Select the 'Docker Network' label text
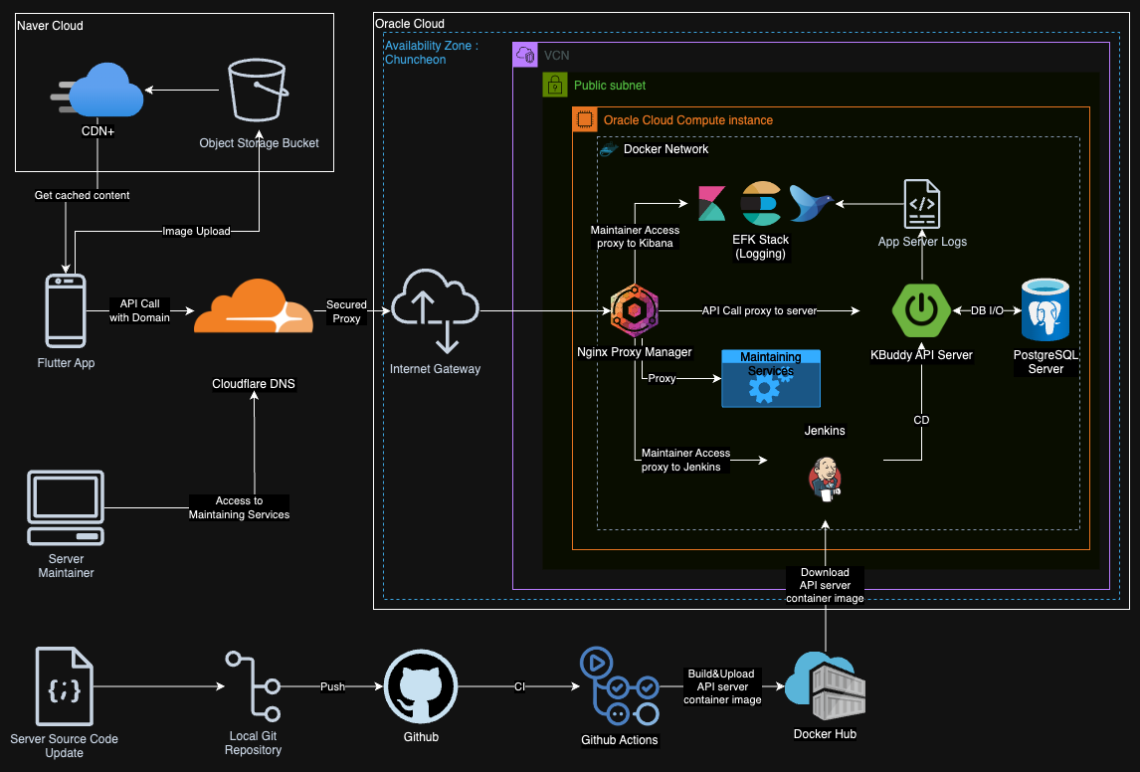Image resolution: width=1140 pixels, height=772 pixels. pyautogui.click(x=665, y=149)
